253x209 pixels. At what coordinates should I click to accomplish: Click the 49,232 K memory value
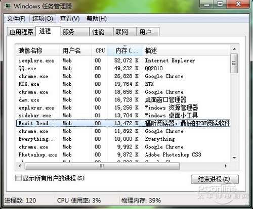point(126,68)
